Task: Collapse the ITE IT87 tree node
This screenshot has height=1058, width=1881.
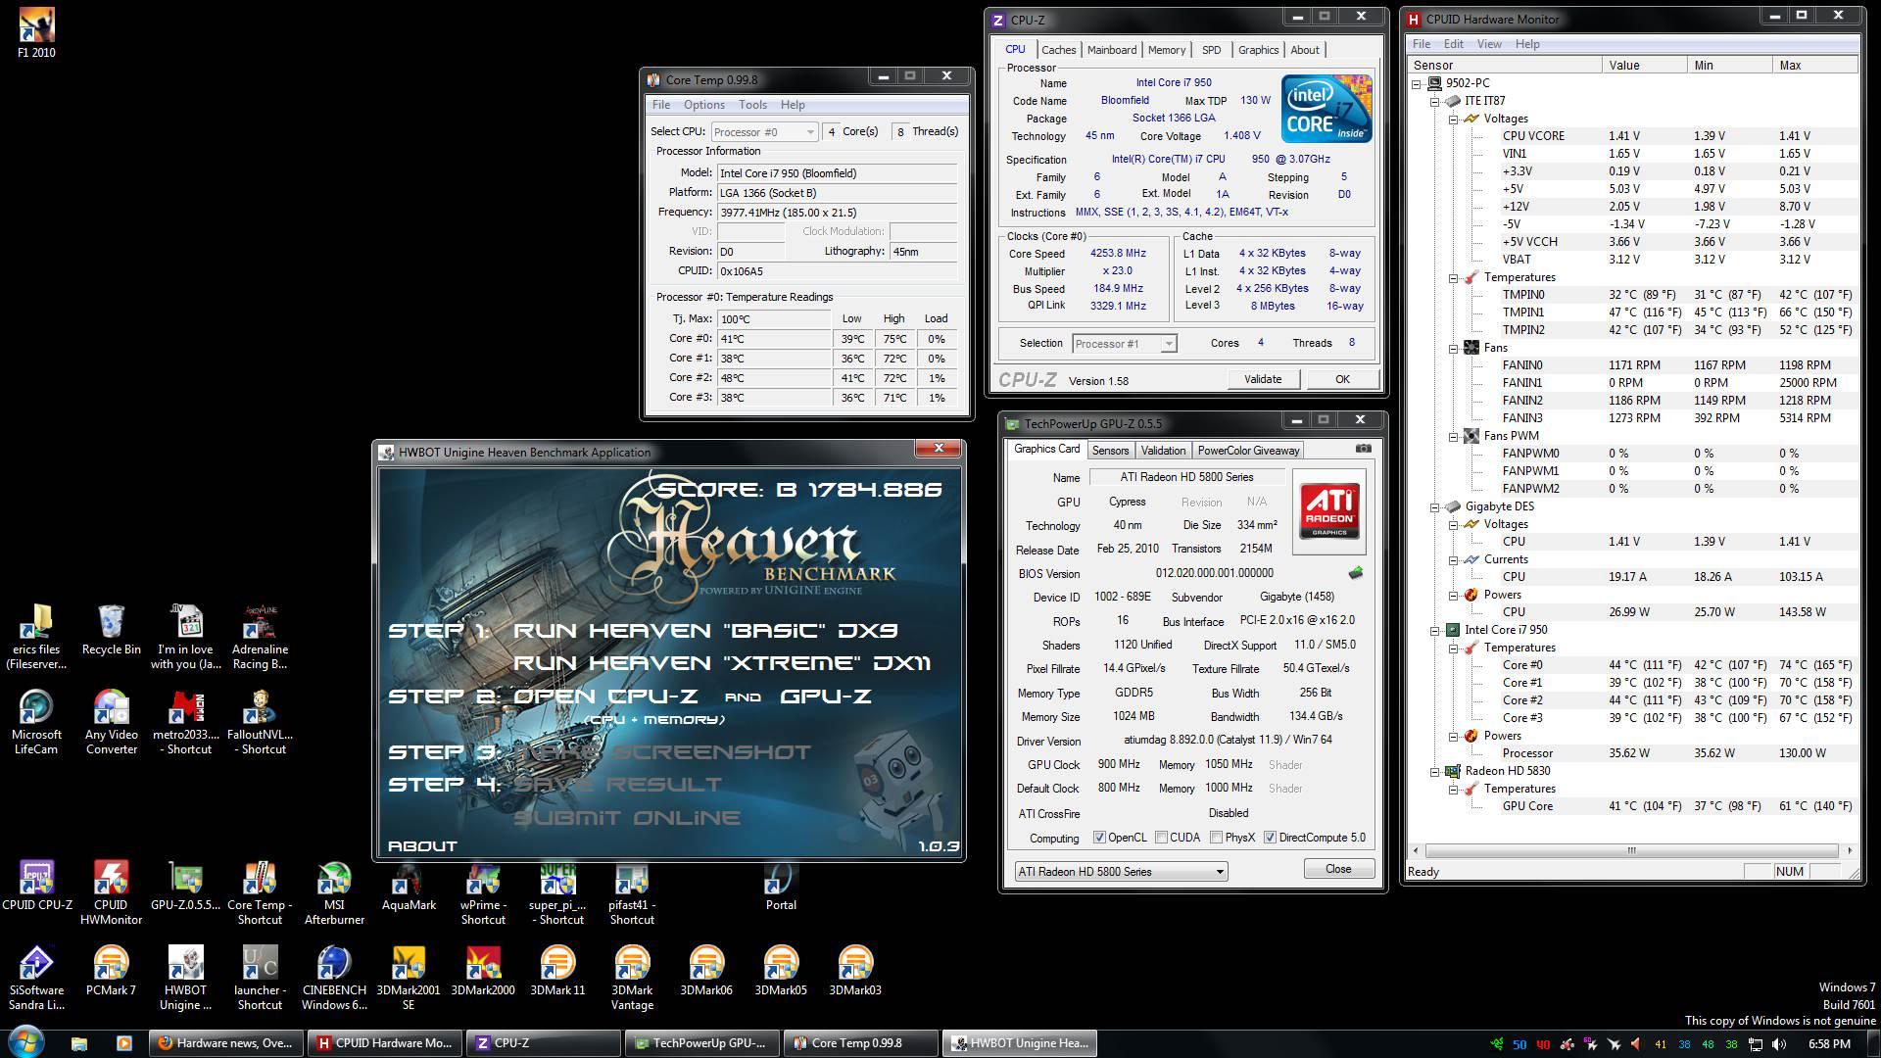Action: pos(1434,101)
